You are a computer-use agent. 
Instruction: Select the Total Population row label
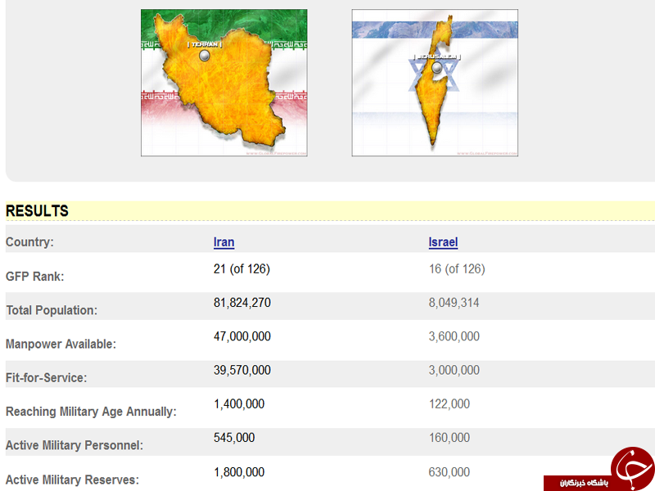click(52, 310)
